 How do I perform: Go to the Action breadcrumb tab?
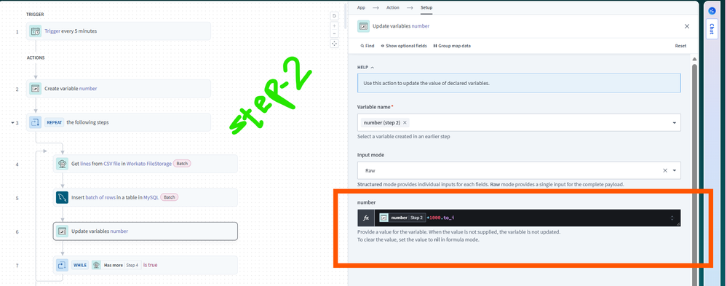393,7
